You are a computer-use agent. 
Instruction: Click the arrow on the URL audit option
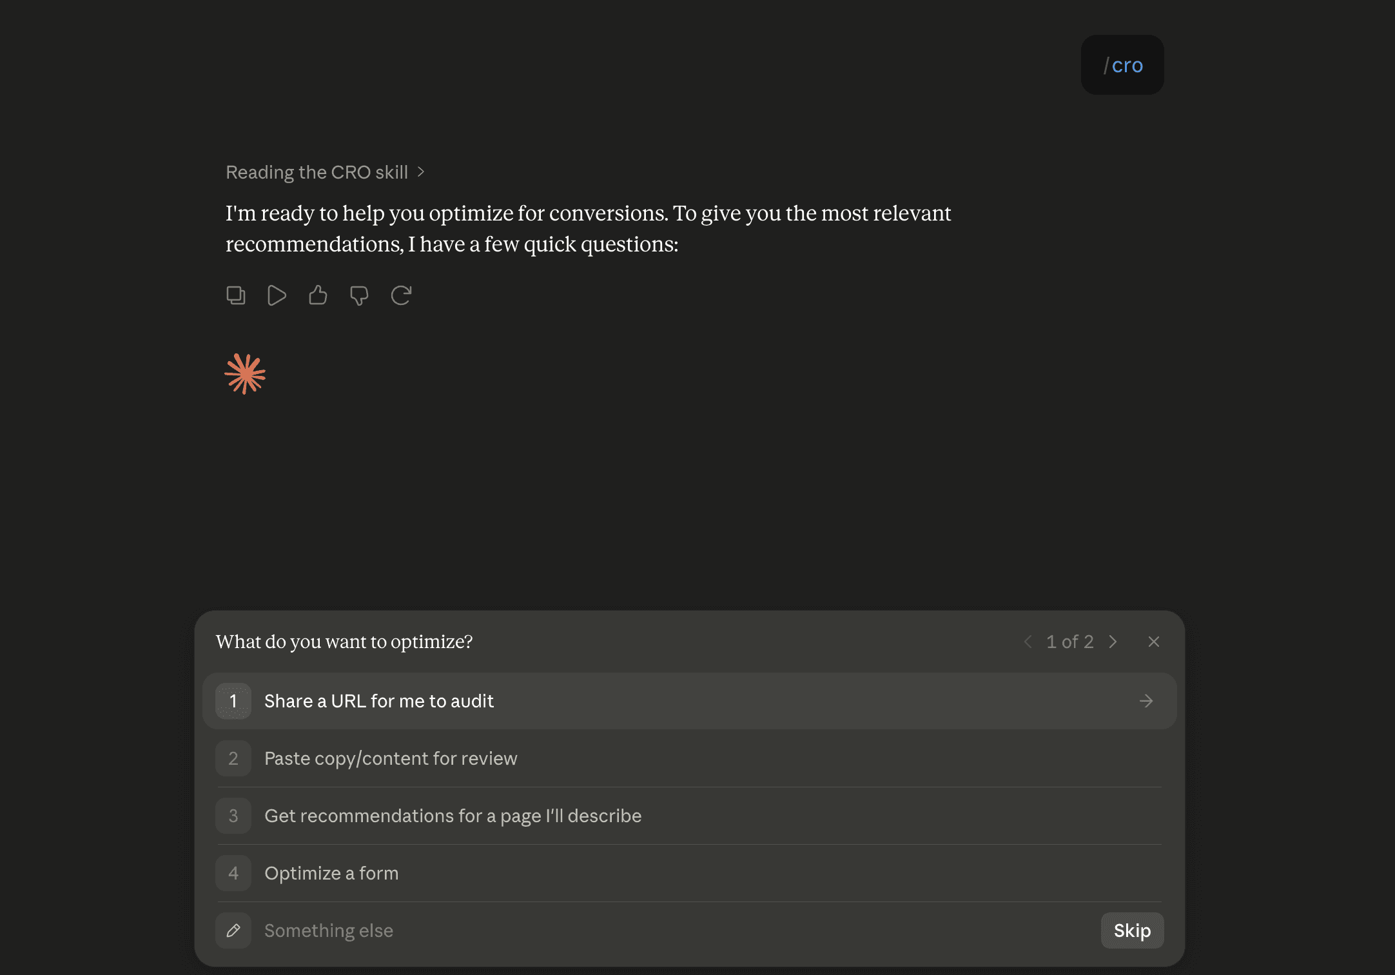click(1146, 701)
